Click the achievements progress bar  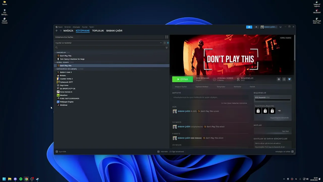coord(273,100)
